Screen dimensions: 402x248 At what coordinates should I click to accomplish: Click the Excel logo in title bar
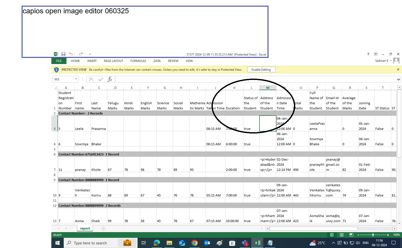coord(56,54)
